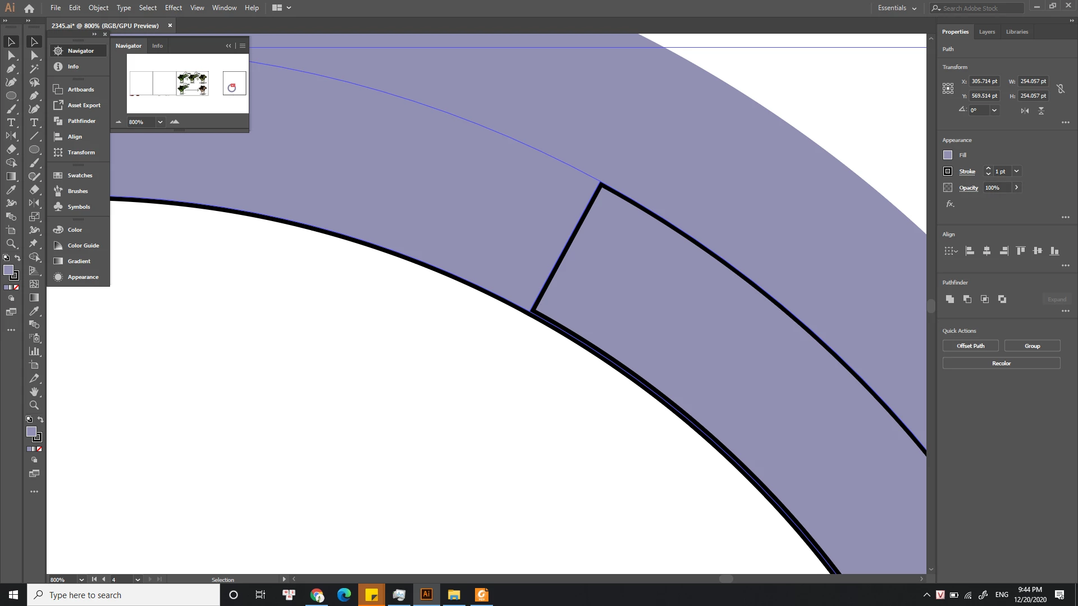Click horizontal align left icon
Screen dimensions: 1078x606
(x=970, y=251)
